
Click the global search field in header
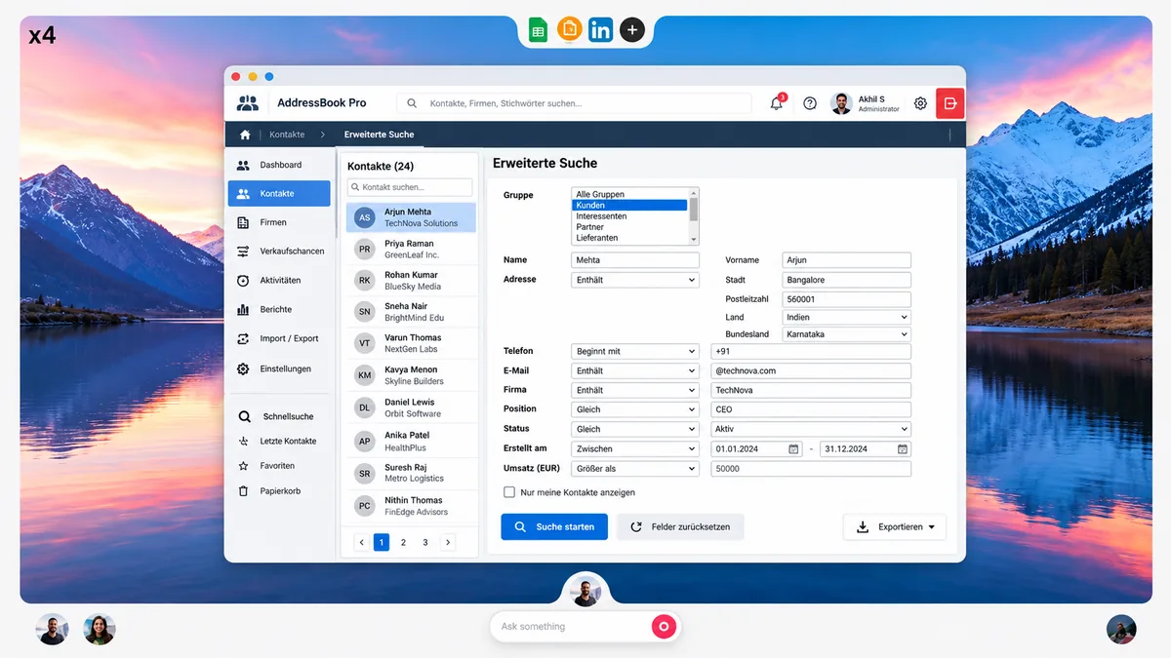574,103
